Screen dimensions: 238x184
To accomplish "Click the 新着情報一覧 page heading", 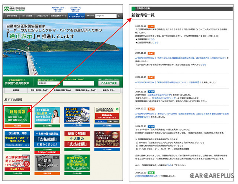I will pos(143,15).
